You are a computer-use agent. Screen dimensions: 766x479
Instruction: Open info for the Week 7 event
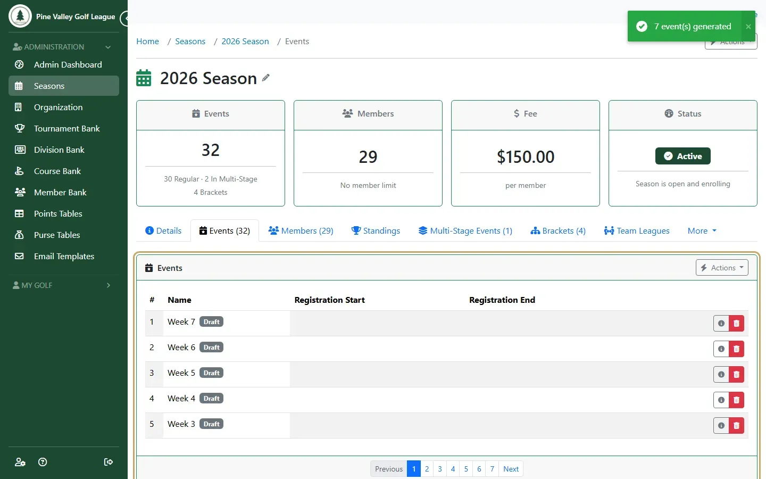coord(721,324)
